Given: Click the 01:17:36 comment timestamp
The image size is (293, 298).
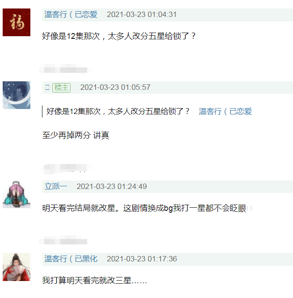Looking at the screenshot, I should (x=142, y=259).
